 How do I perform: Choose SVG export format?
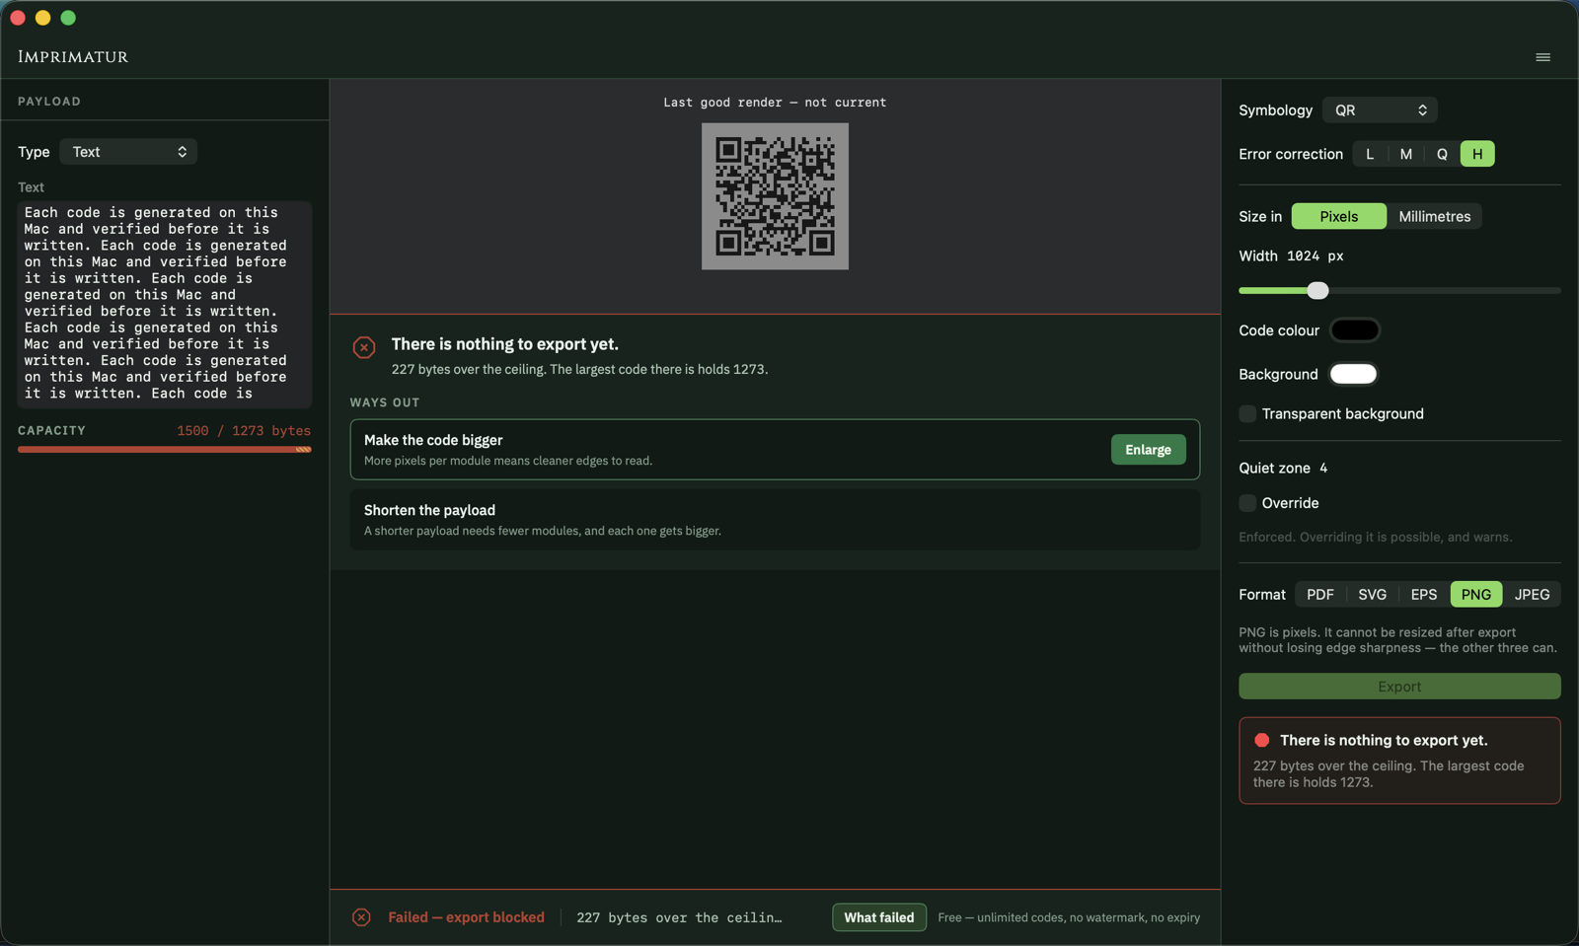1372,594
